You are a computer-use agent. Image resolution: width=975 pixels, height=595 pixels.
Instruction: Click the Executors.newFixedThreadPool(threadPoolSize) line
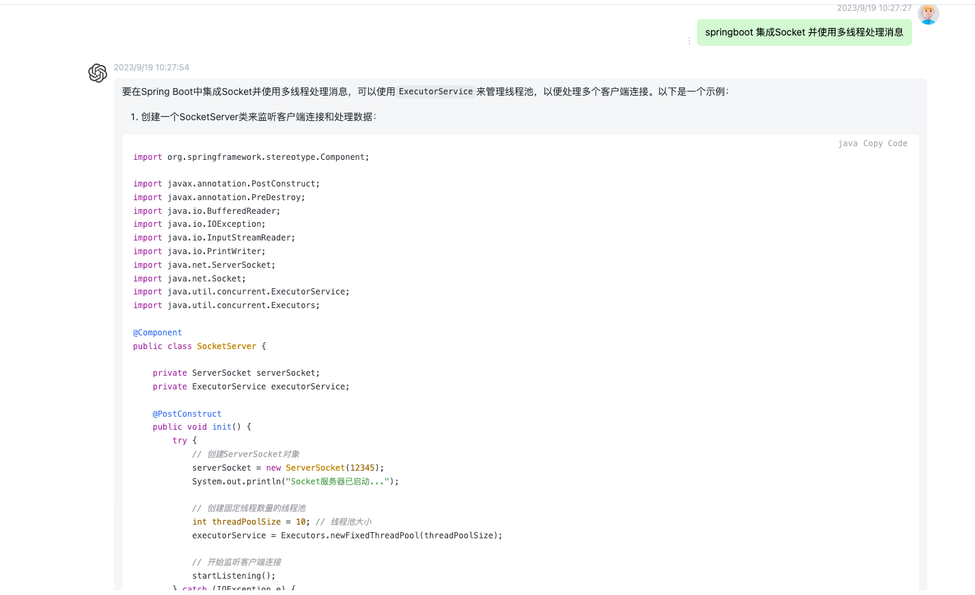[347, 536]
